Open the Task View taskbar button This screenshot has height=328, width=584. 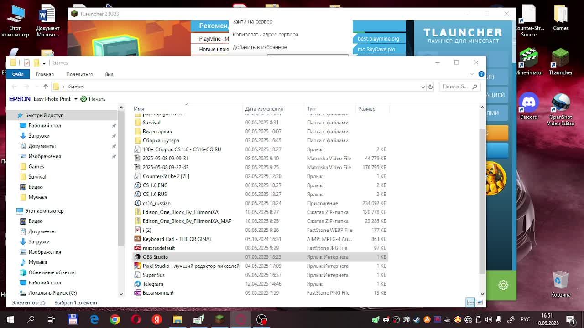click(51, 319)
